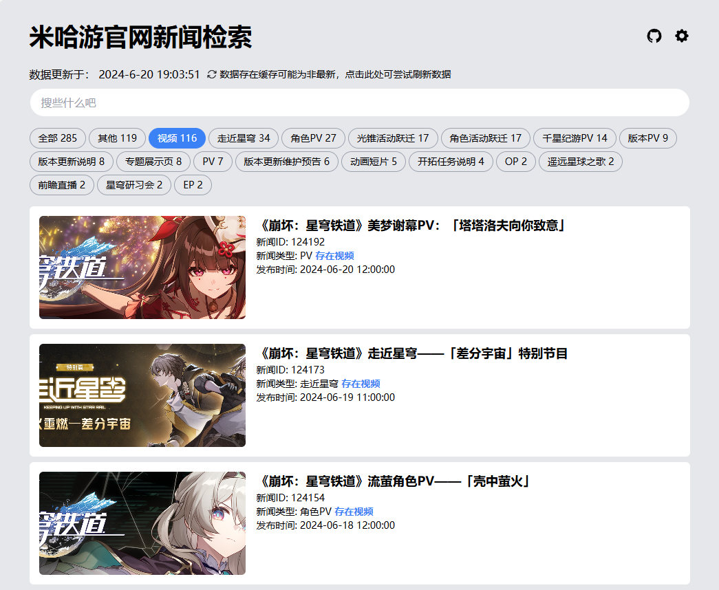
Task: Select the 光锥活动跃迁 17 filter tag
Action: coord(393,138)
